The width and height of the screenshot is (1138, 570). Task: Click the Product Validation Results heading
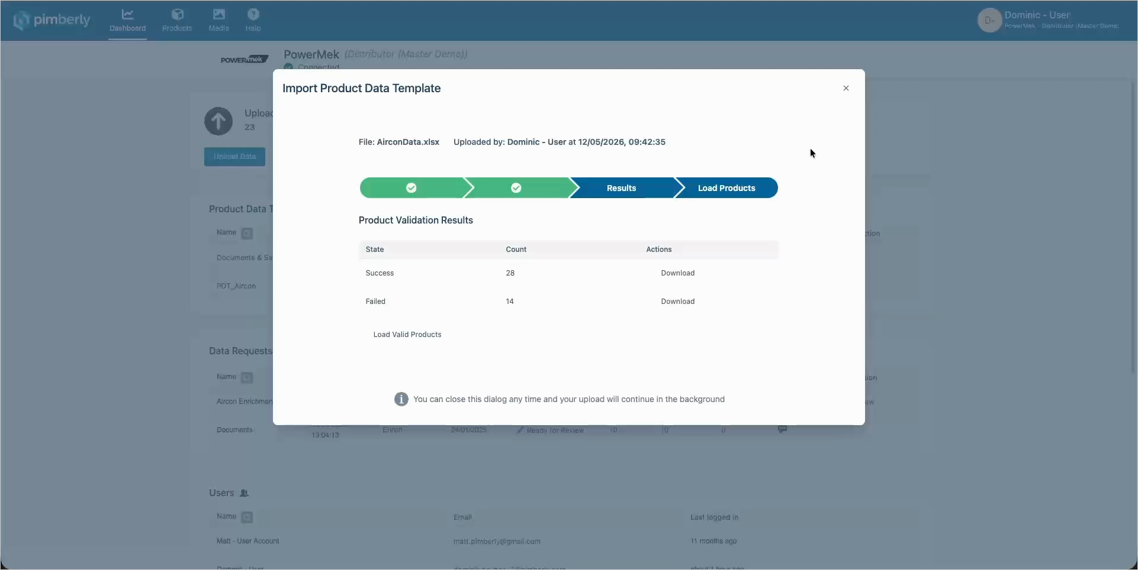416,220
